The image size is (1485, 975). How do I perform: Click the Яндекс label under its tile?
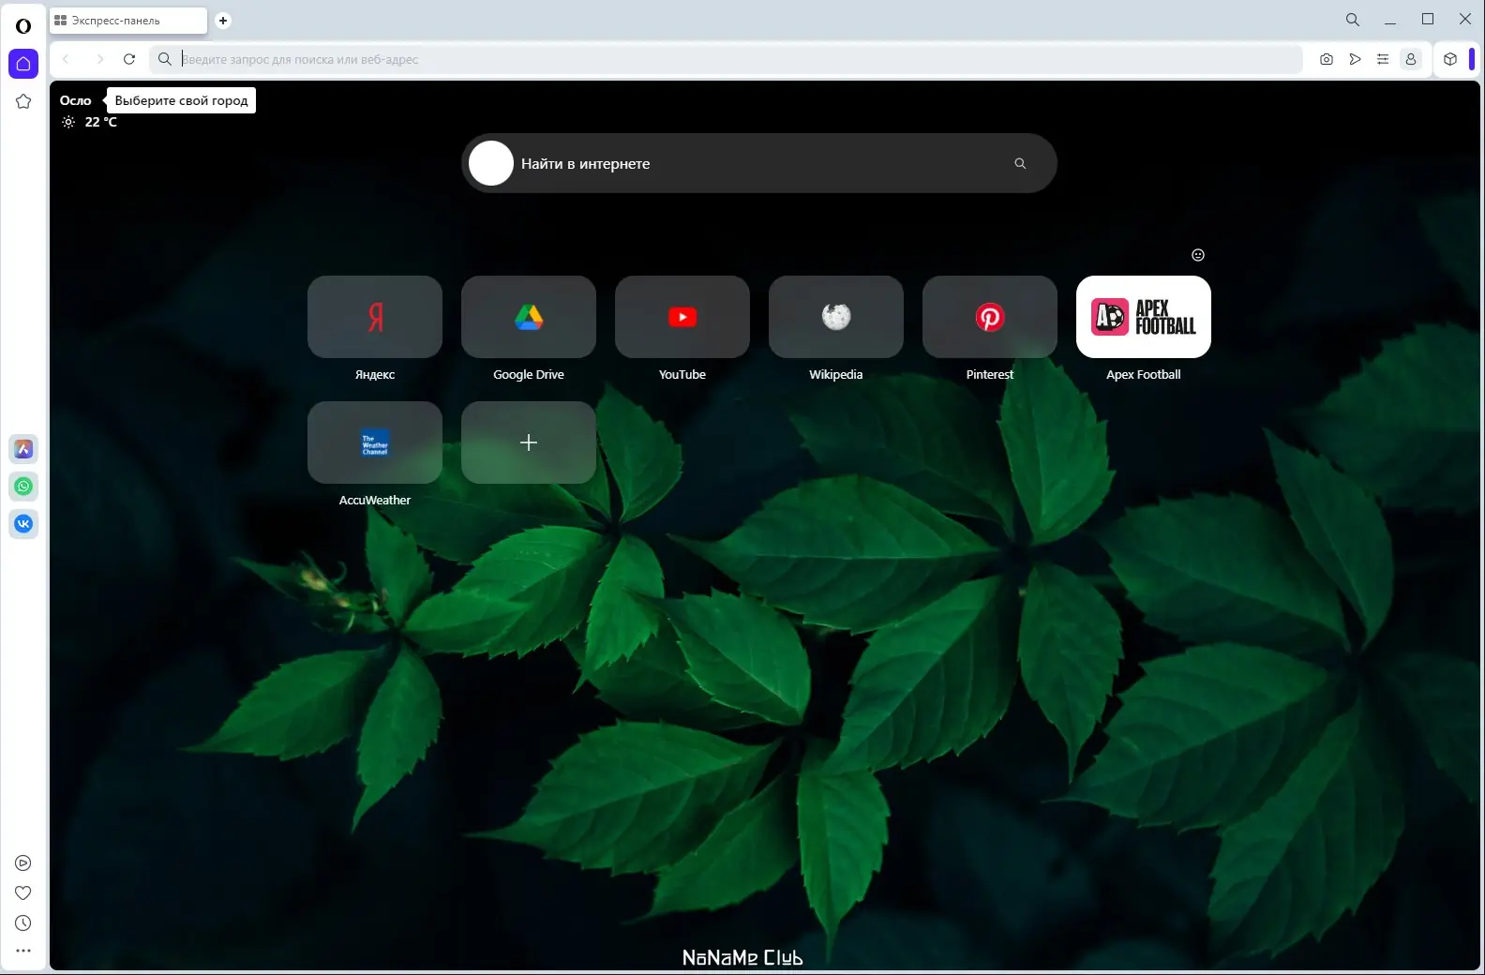tap(375, 374)
